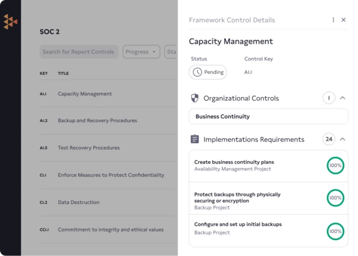Select the Test Recovery Procedures row
This screenshot has width=358, height=256.
click(89, 148)
